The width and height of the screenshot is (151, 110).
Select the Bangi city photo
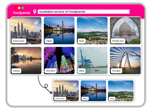pos(92,31)
